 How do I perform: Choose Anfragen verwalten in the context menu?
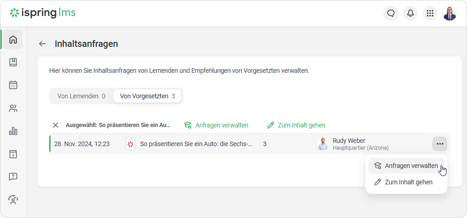[406, 166]
